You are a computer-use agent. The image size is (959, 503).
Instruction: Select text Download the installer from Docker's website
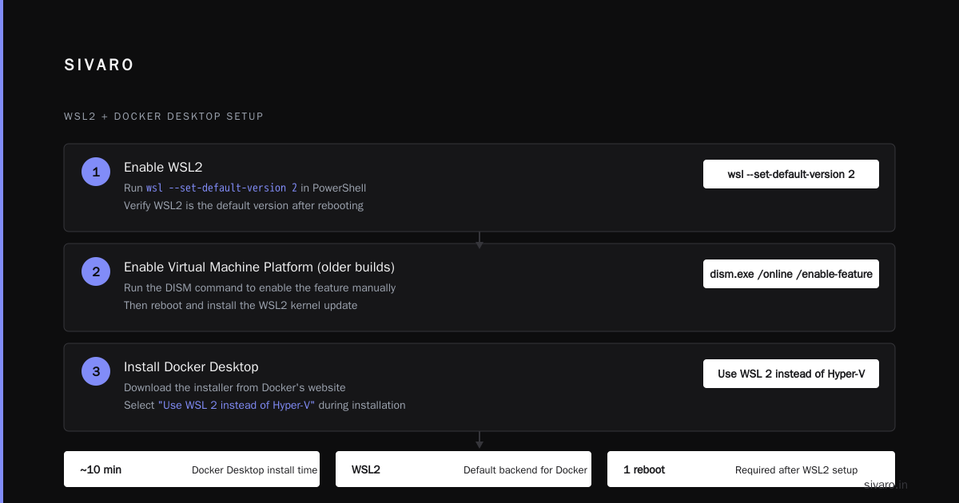coord(235,387)
